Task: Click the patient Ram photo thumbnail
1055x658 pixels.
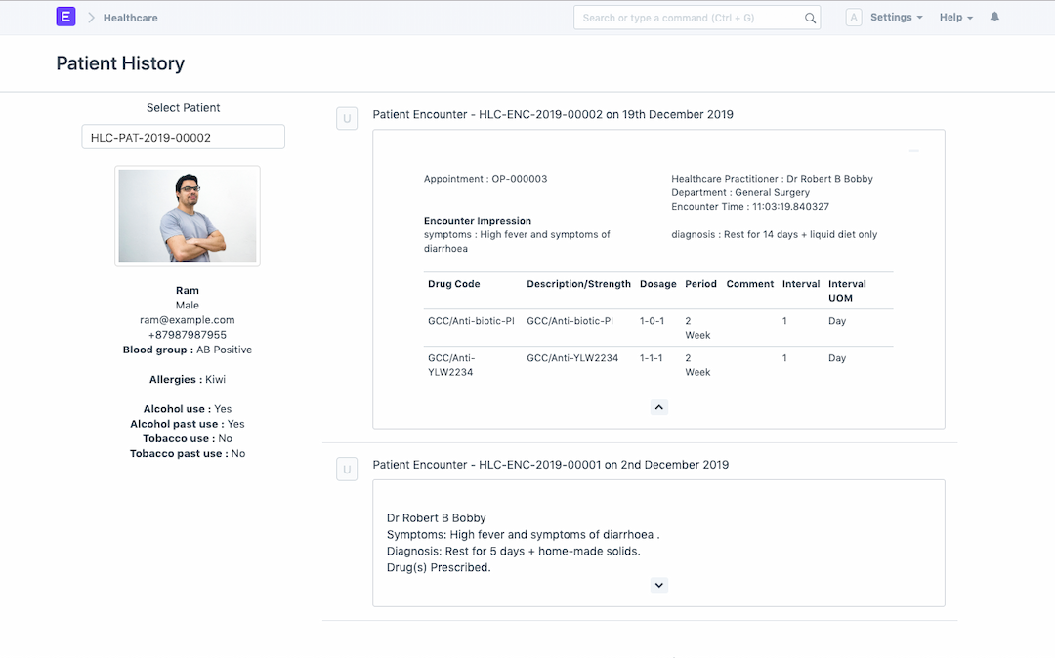Action: click(x=188, y=216)
